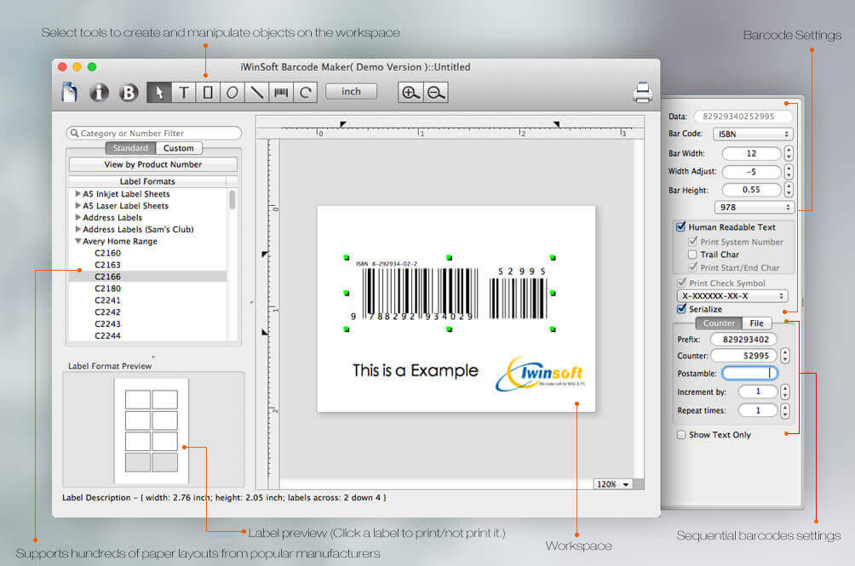
Task: Click the Category or Number Filter field
Action: 154,133
